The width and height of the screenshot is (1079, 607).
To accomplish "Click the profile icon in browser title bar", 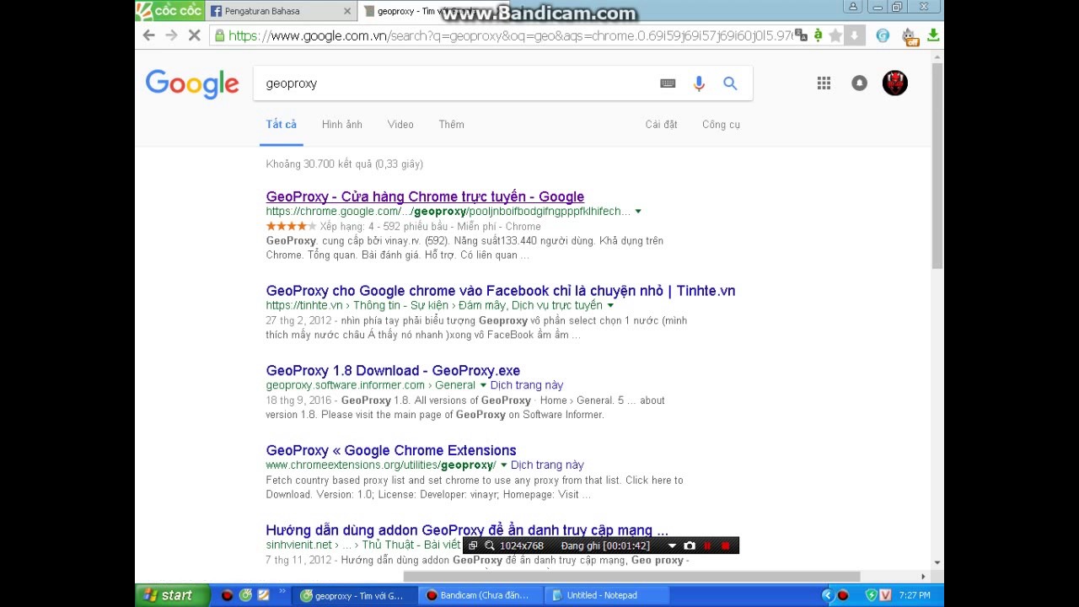I will point(853,7).
